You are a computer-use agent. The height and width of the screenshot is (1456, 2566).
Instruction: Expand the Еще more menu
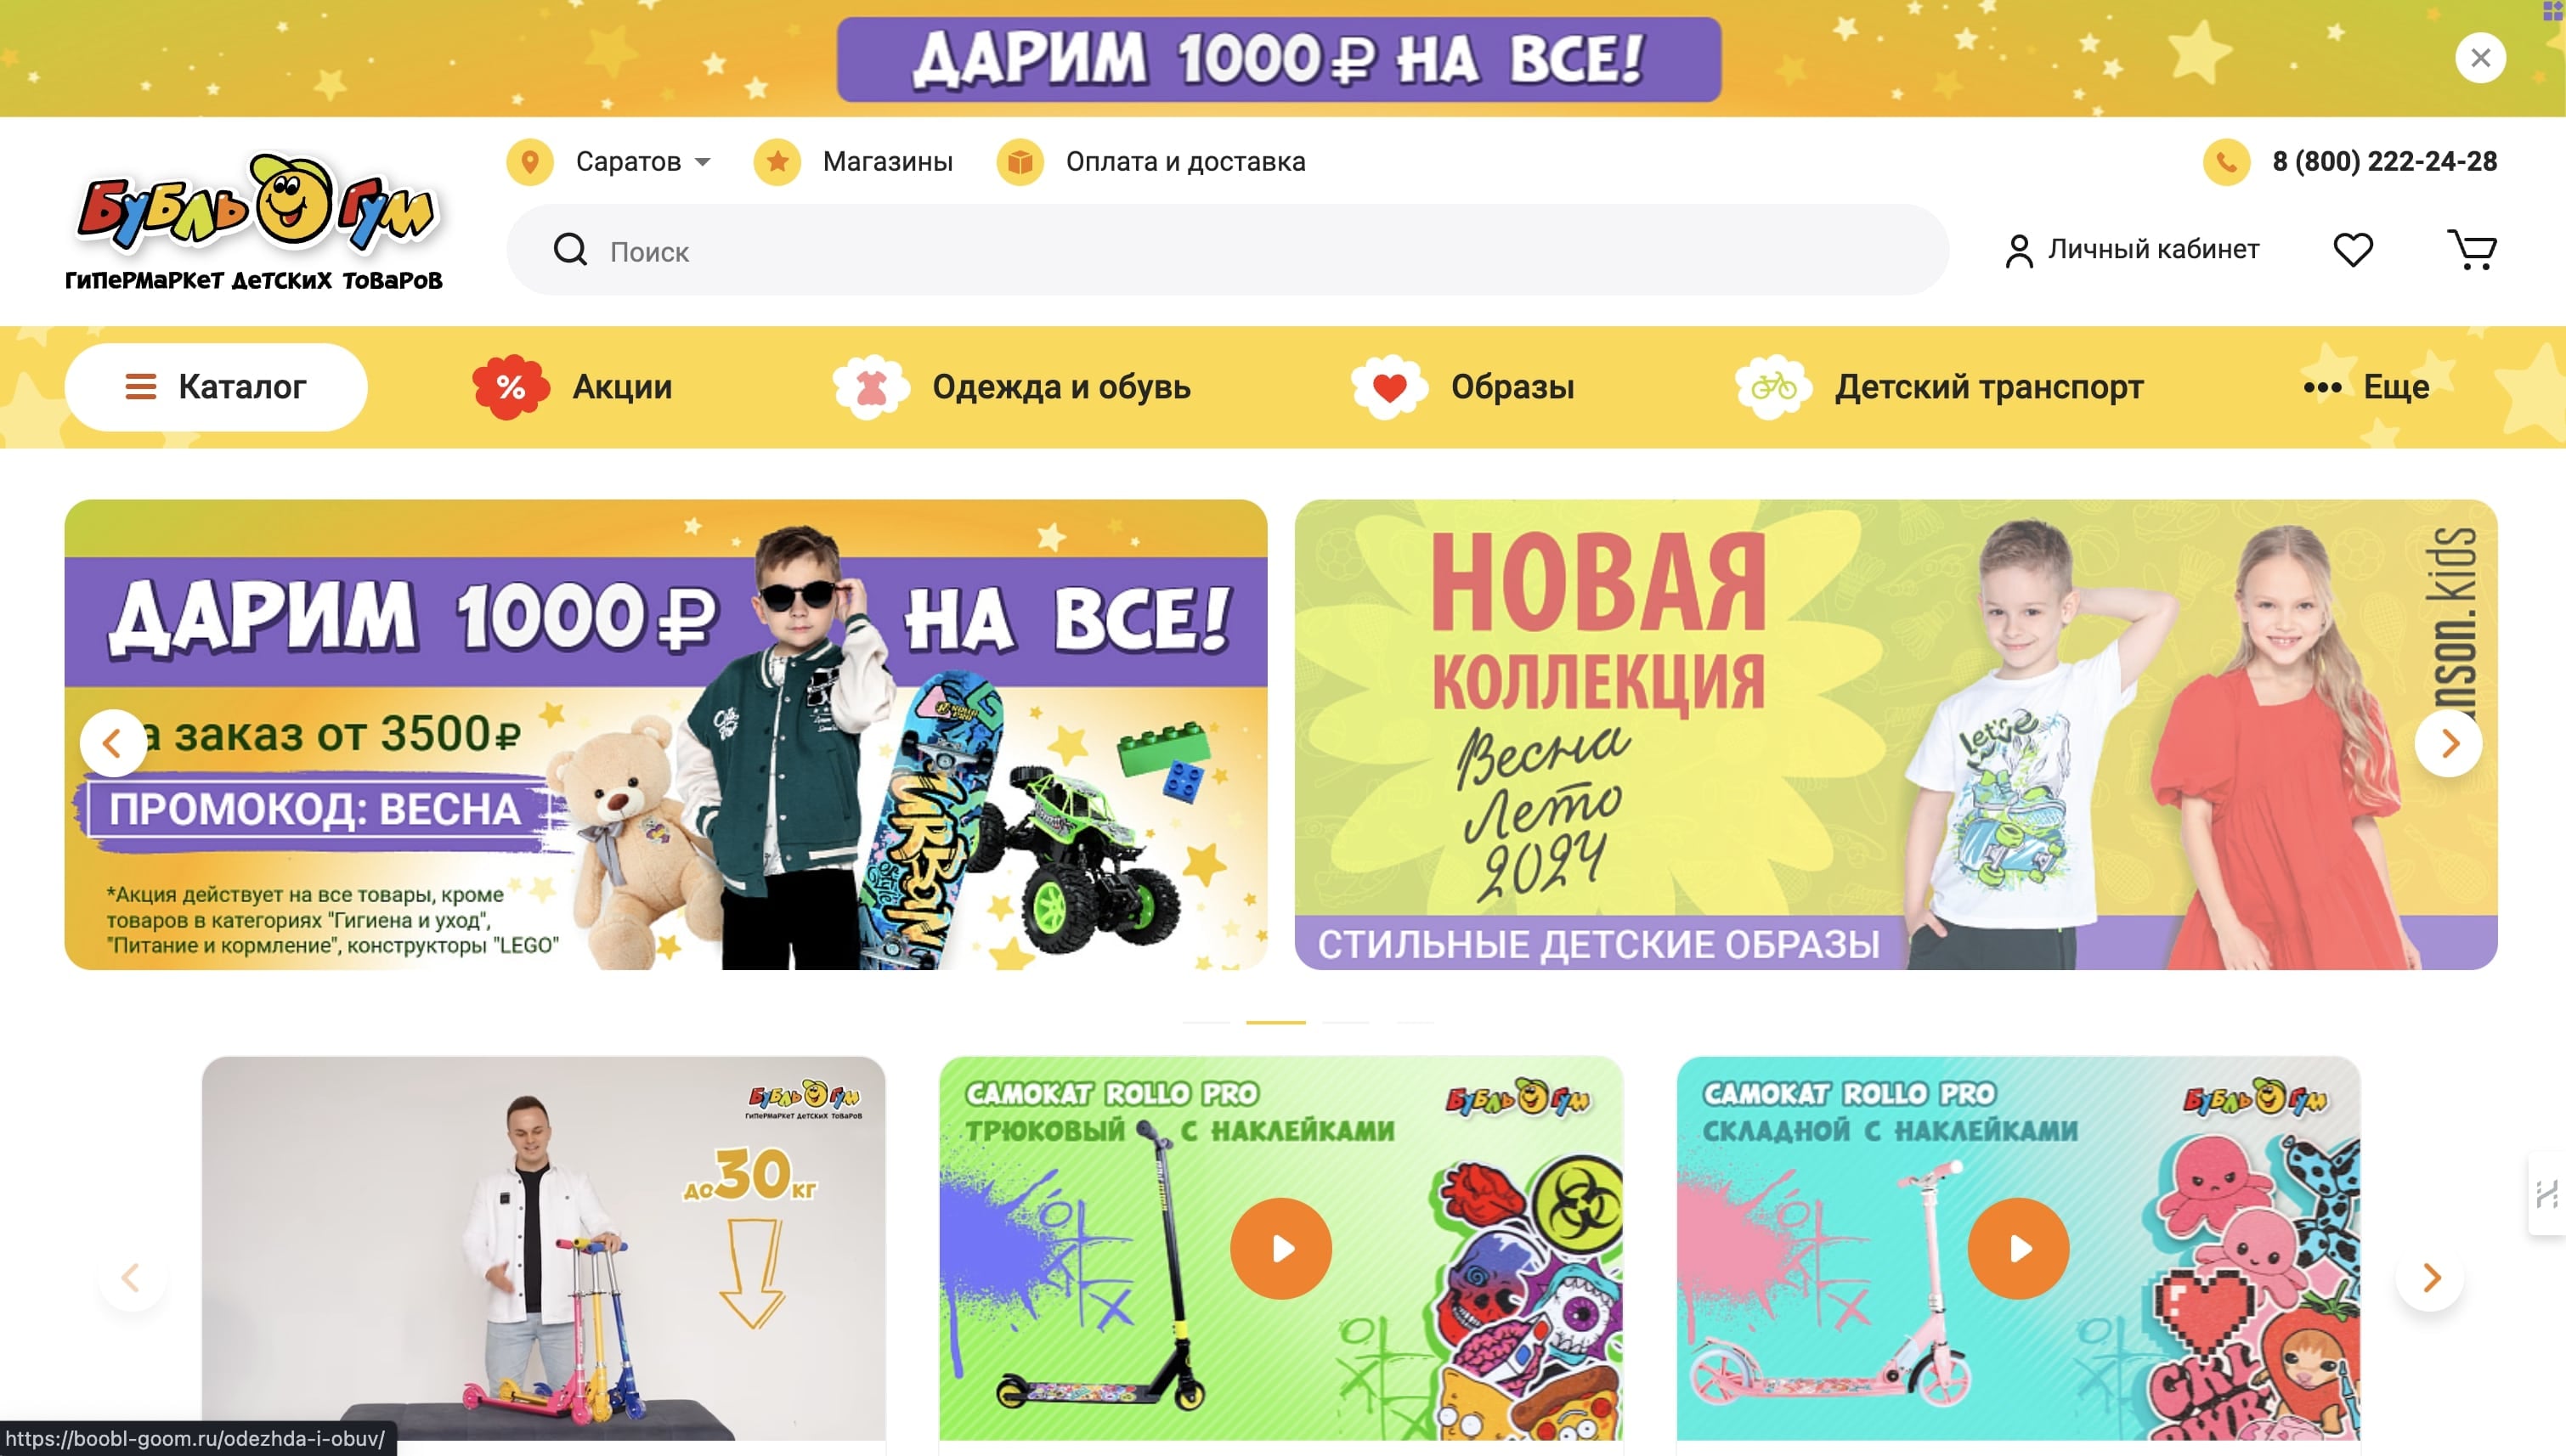point(2365,387)
